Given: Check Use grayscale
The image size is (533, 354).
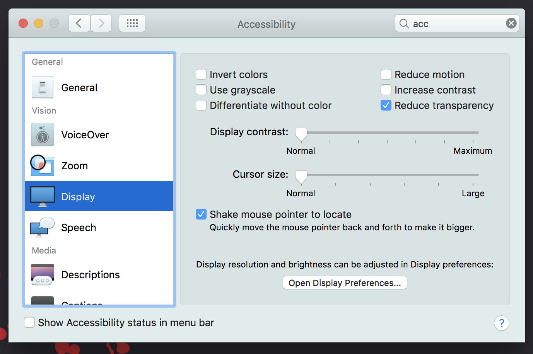Looking at the screenshot, I should point(201,90).
